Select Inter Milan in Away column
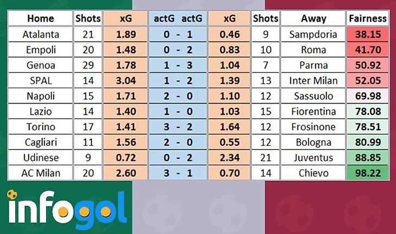The width and height of the screenshot is (396, 234). coord(313,80)
